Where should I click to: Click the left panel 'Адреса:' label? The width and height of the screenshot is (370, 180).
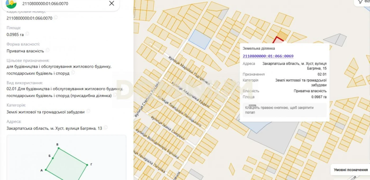(14, 122)
